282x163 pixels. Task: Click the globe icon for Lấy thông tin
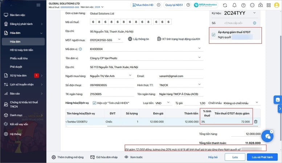[130, 39]
